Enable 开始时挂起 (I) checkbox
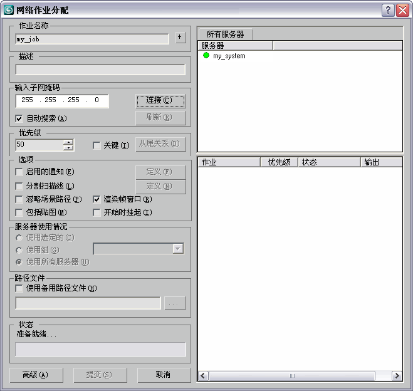The image size is (413, 391). pos(97,212)
